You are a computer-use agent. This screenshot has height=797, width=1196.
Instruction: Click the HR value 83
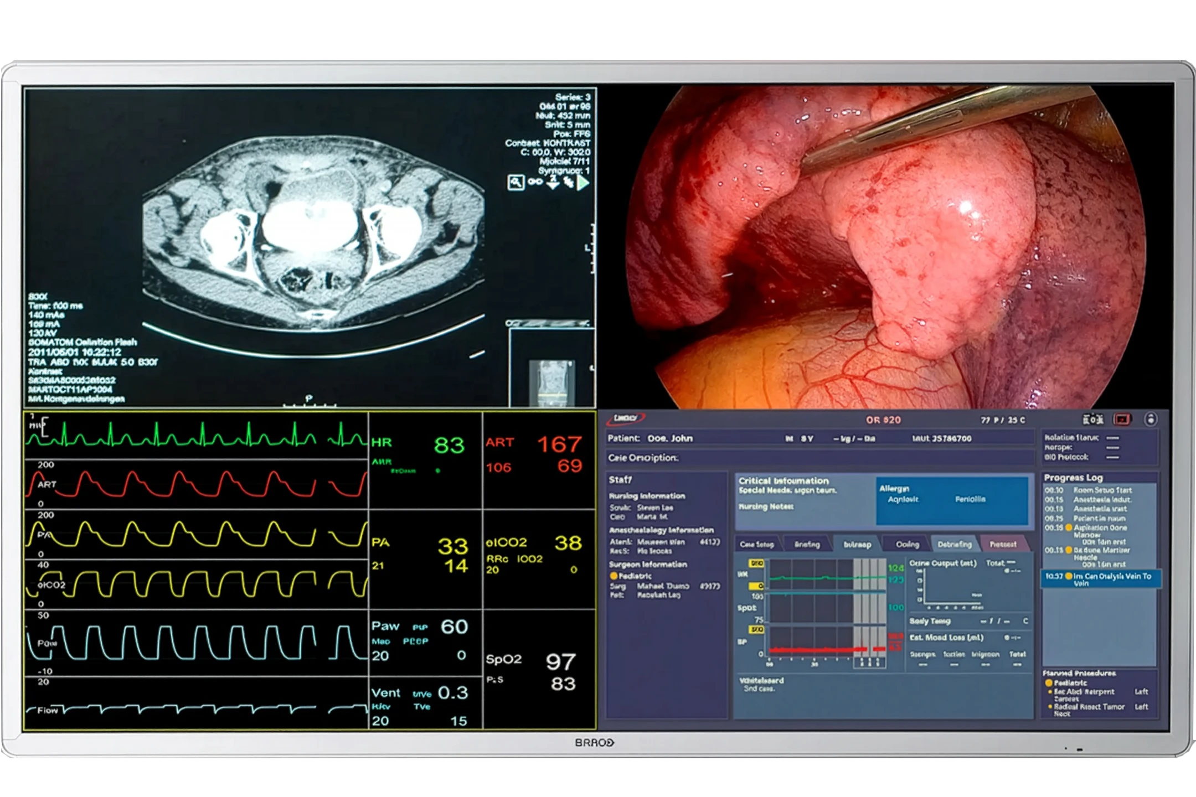pyautogui.click(x=449, y=445)
